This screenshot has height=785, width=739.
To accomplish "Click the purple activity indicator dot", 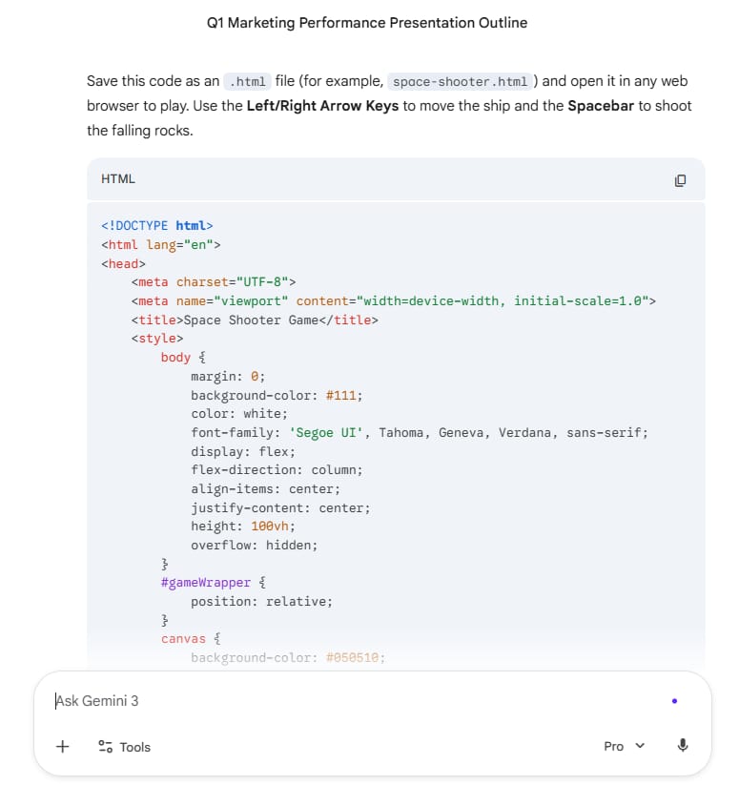I will tap(675, 700).
